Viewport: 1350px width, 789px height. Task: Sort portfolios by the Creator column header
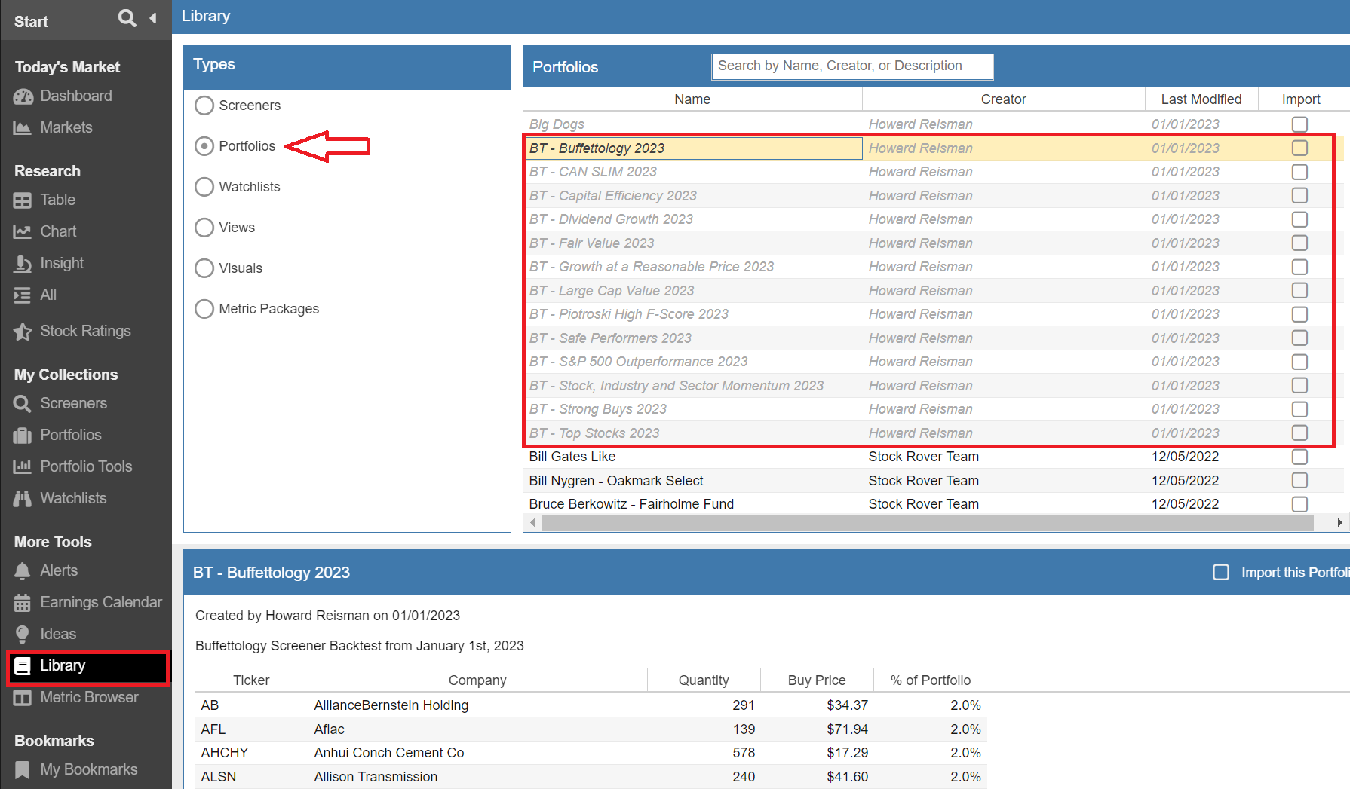1003,99
